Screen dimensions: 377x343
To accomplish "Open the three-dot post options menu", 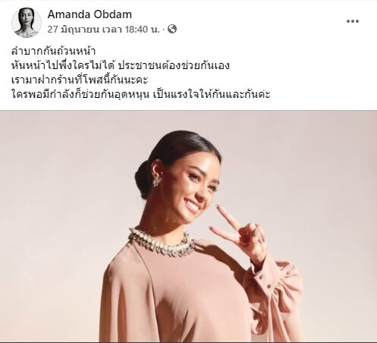I will pos(353,21).
